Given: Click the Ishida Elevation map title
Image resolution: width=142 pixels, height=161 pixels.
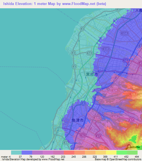Looking at the screenshot, I should click(x=55, y=4).
